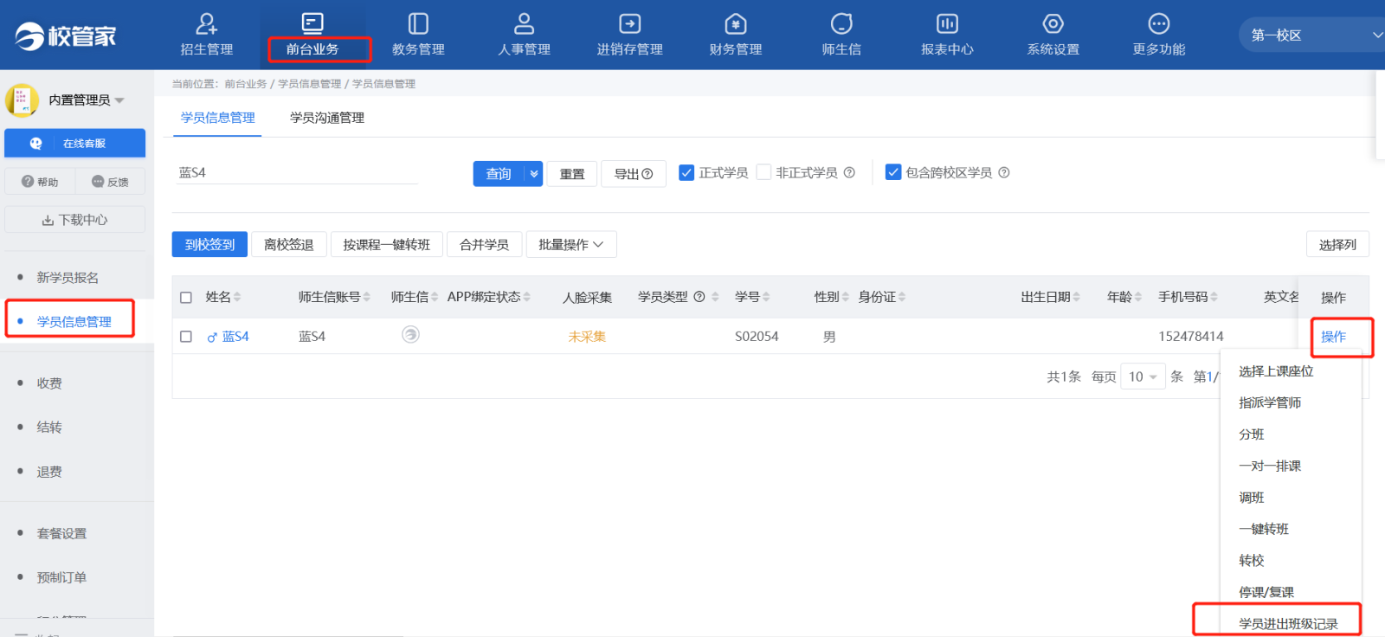
Task: Click help icon beside 非正式学员
Action: [849, 172]
